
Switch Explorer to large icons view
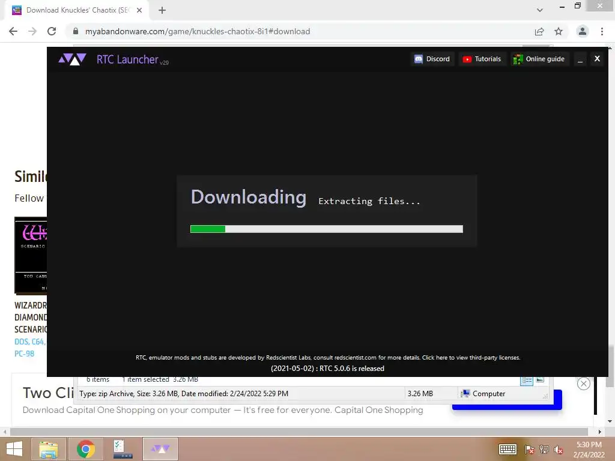540,379
